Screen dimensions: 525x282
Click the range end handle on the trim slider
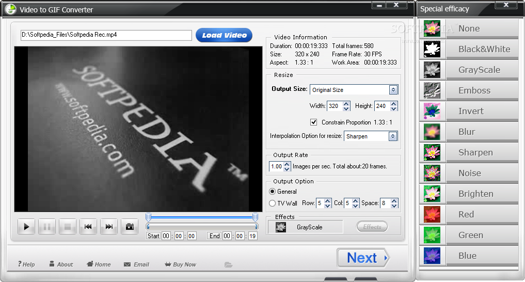255,217
